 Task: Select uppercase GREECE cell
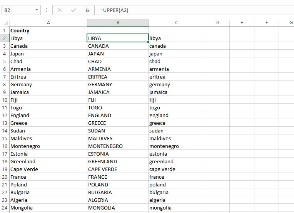118,123
